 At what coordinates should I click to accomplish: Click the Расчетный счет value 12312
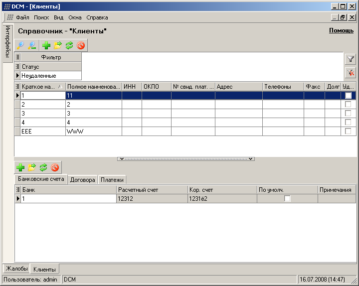[x=152, y=199]
